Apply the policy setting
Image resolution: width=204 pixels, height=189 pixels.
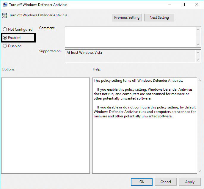point(190,182)
